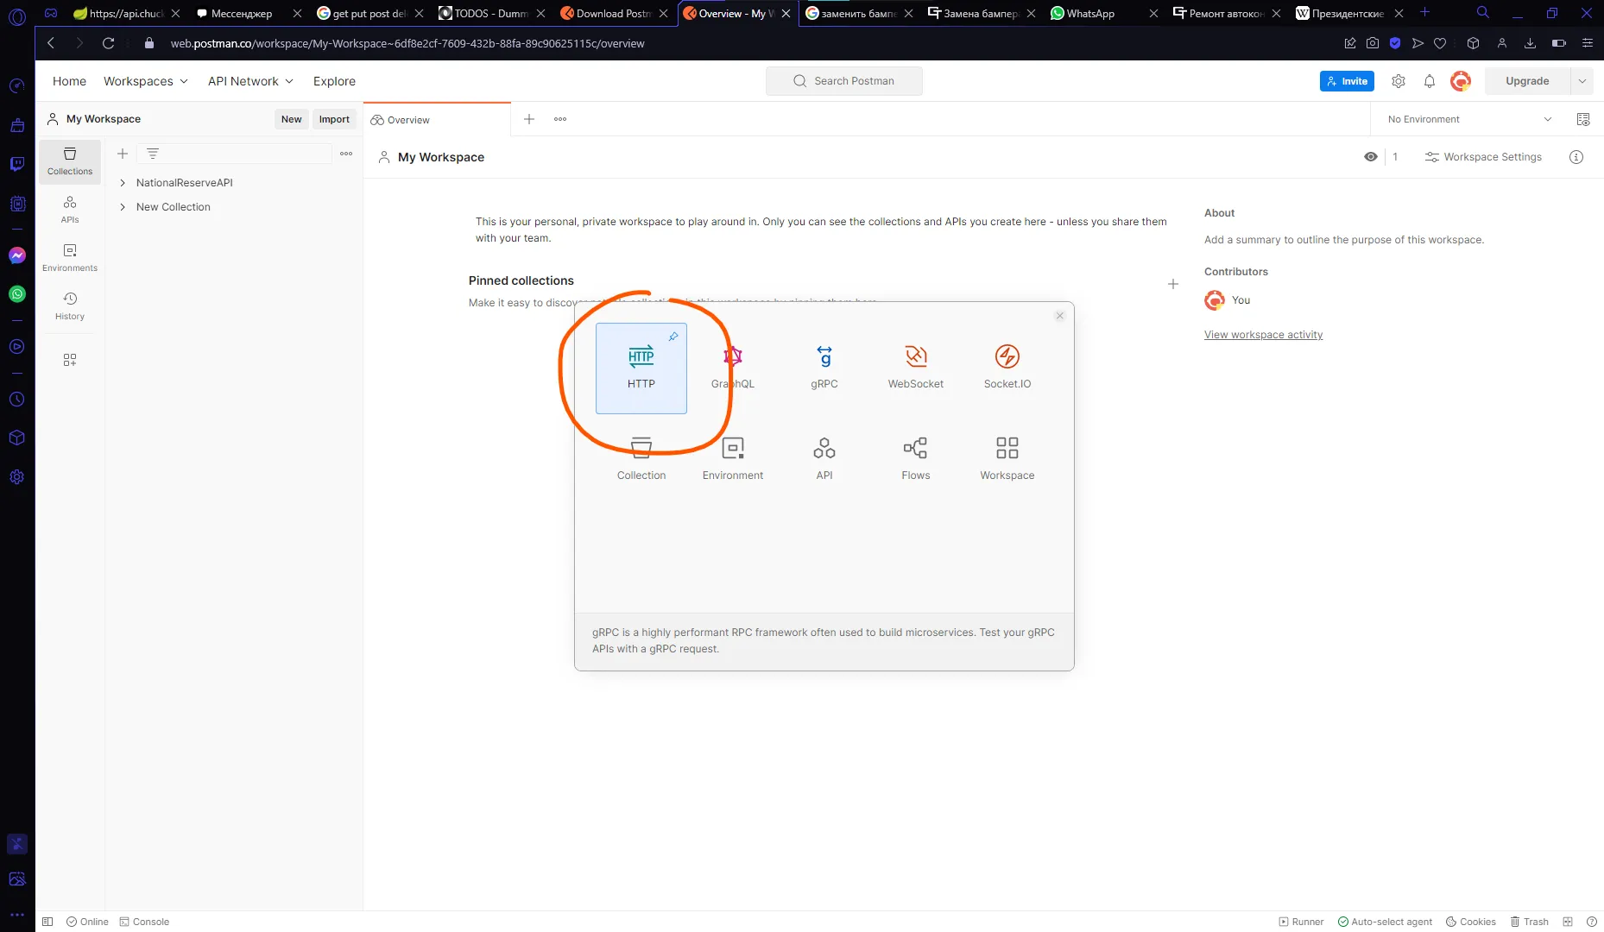Choose the Socket.IO request type
The width and height of the screenshot is (1604, 932).
click(x=1007, y=368)
